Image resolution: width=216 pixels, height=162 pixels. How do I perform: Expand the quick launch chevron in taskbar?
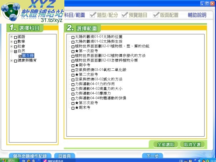tap(39, 160)
